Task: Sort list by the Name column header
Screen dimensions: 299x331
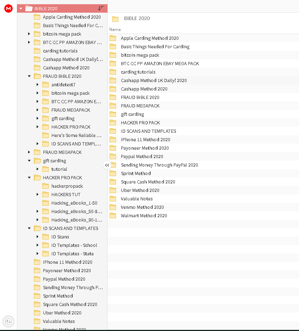Action: point(115,30)
